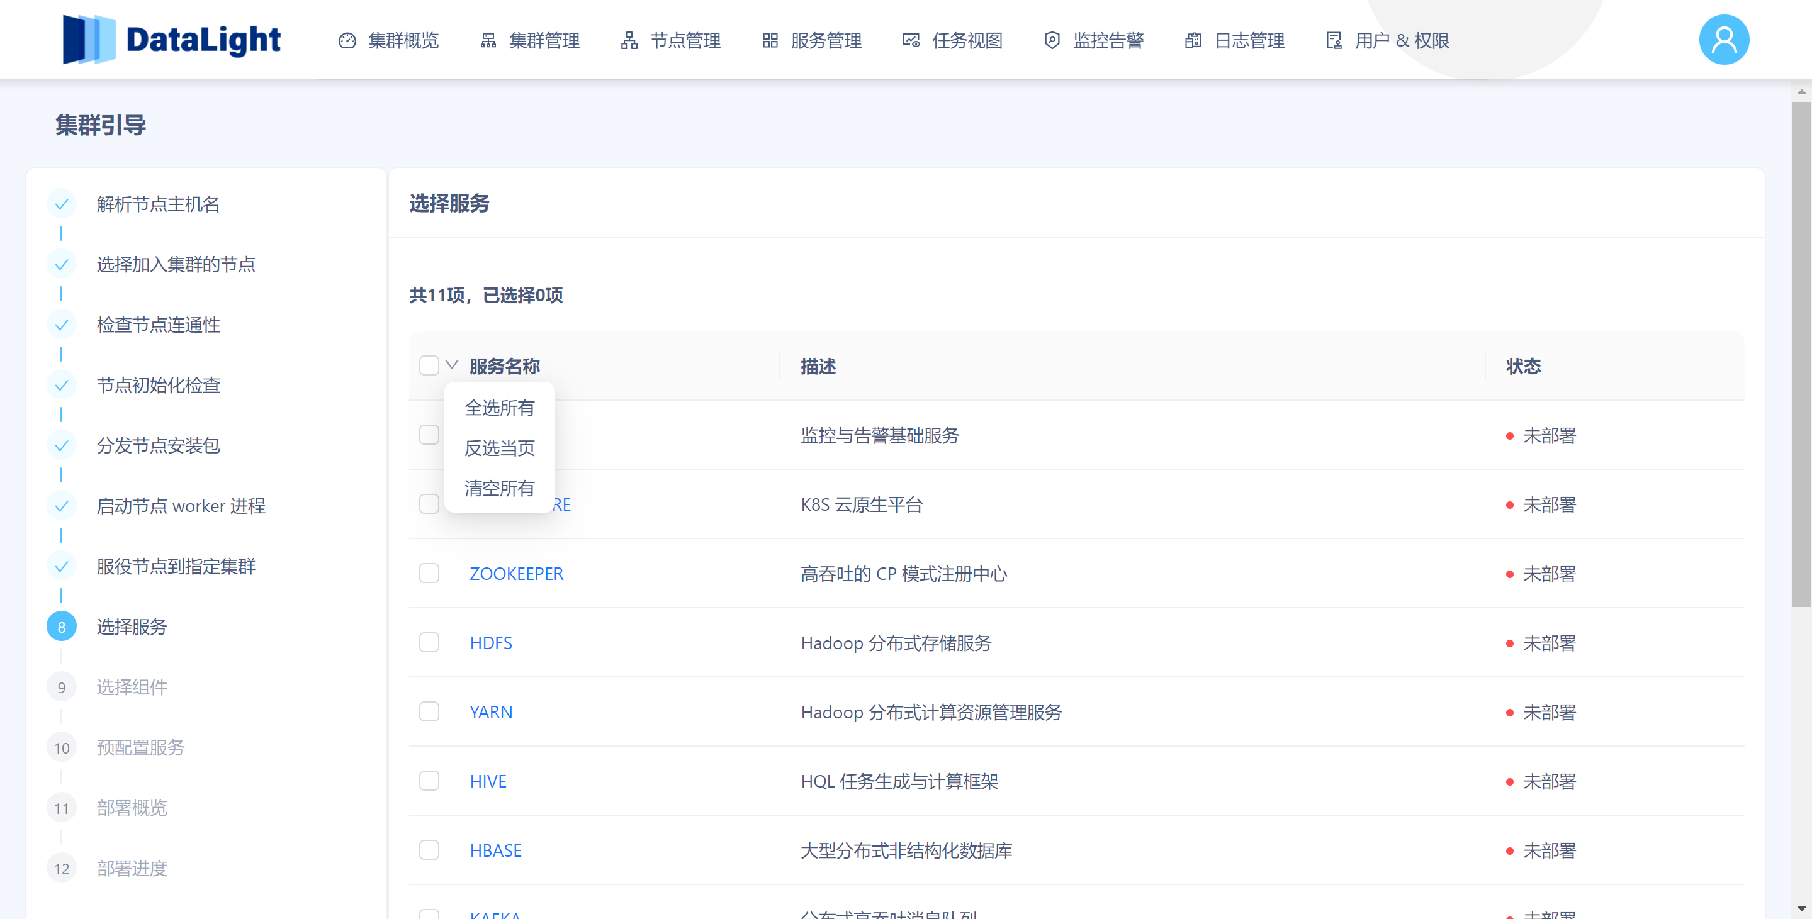Viewport: 1812px width, 919px height.
Task: Click the 描述 column header
Action: click(818, 366)
